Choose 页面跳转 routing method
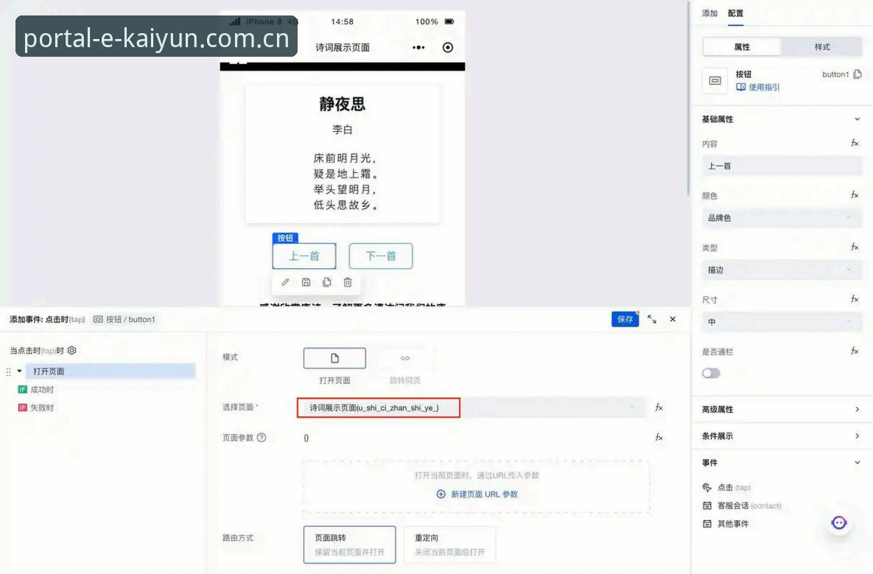The image size is (873, 574). (x=350, y=545)
